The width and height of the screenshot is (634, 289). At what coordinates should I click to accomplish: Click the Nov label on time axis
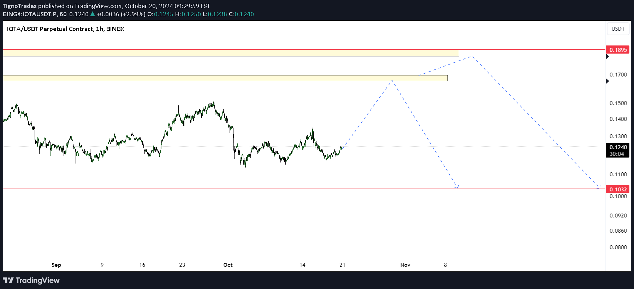405,265
